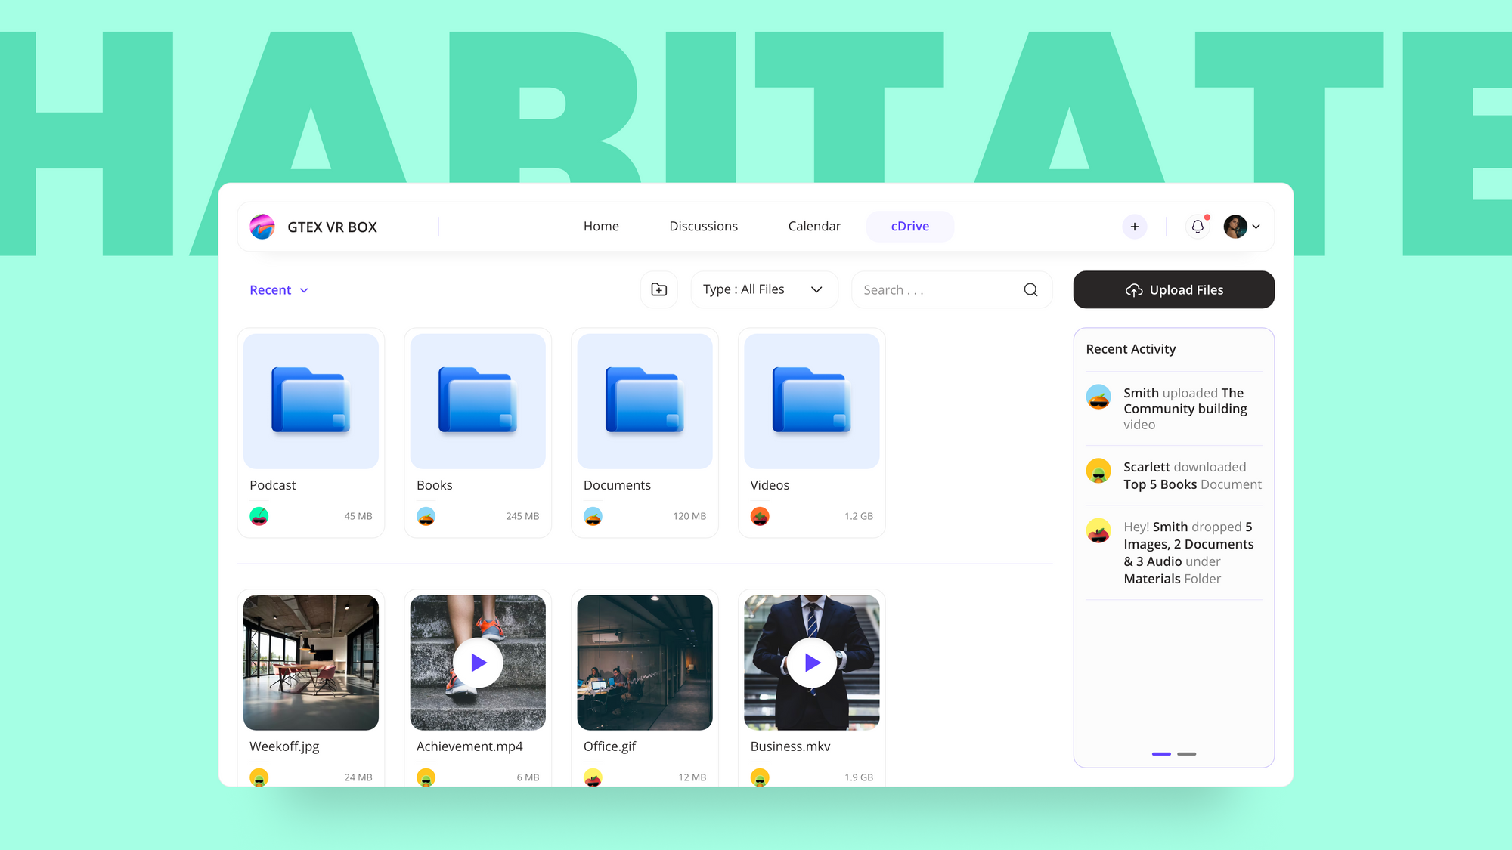The height and width of the screenshot is (850, 1512).
Task: Open the Calendar tab
Action: 813,226
